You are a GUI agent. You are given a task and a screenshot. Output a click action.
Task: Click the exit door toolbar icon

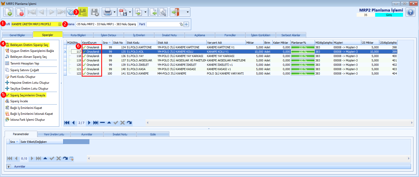[x=175, y=12]
